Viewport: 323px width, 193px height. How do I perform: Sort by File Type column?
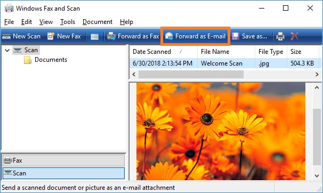[x=271, y=52]
